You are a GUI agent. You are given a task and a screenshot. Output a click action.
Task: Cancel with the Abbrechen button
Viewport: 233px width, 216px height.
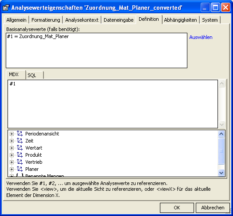click(x=213, y=208)
